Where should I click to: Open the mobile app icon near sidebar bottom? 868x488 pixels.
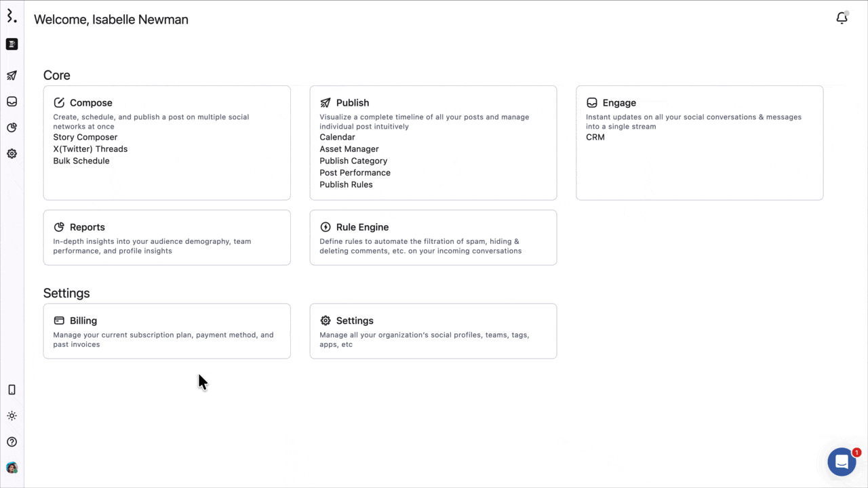point(12,389)
